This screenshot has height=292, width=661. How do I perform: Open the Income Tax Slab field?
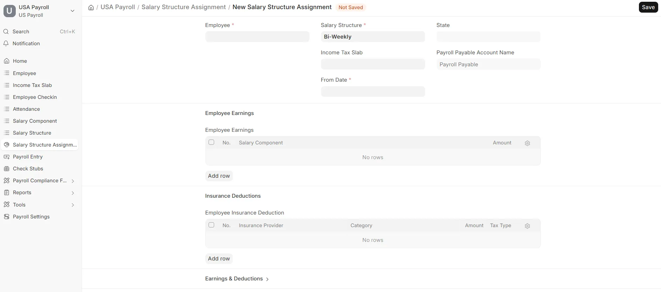(373, 64)
